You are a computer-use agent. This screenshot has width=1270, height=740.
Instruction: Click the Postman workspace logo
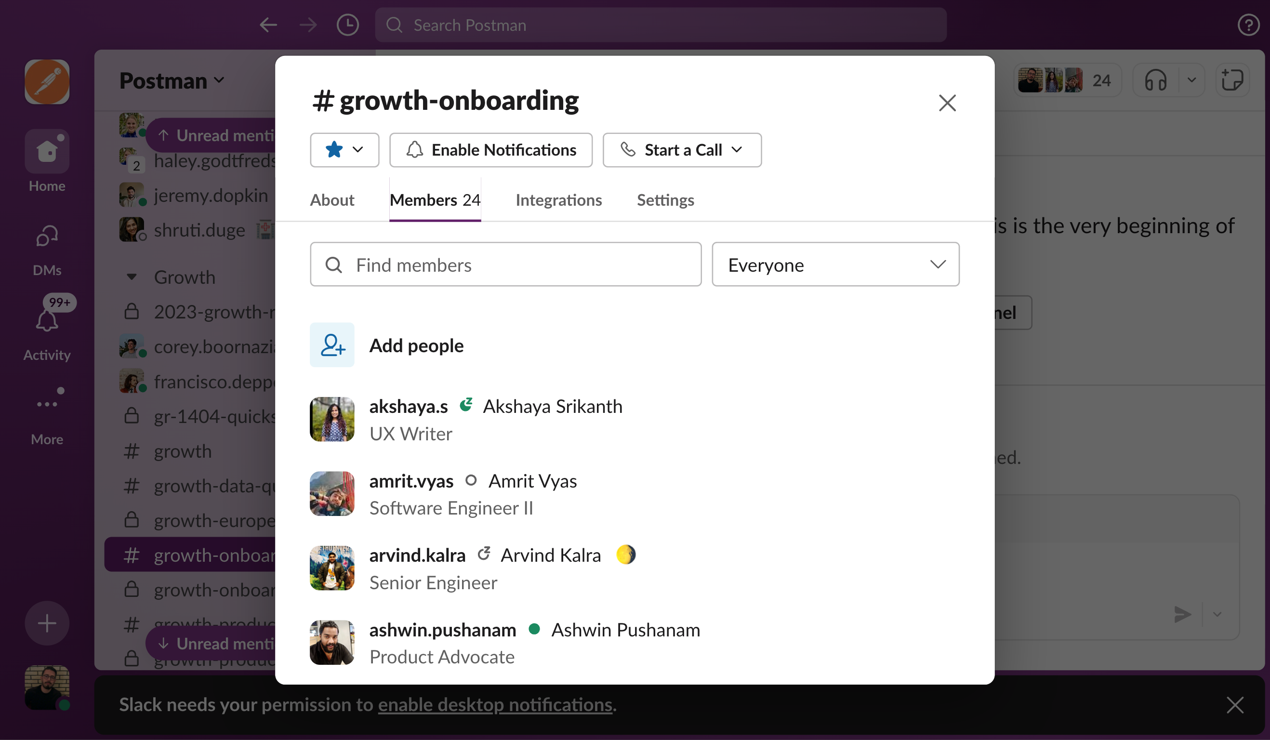click(x=47, y=82)
